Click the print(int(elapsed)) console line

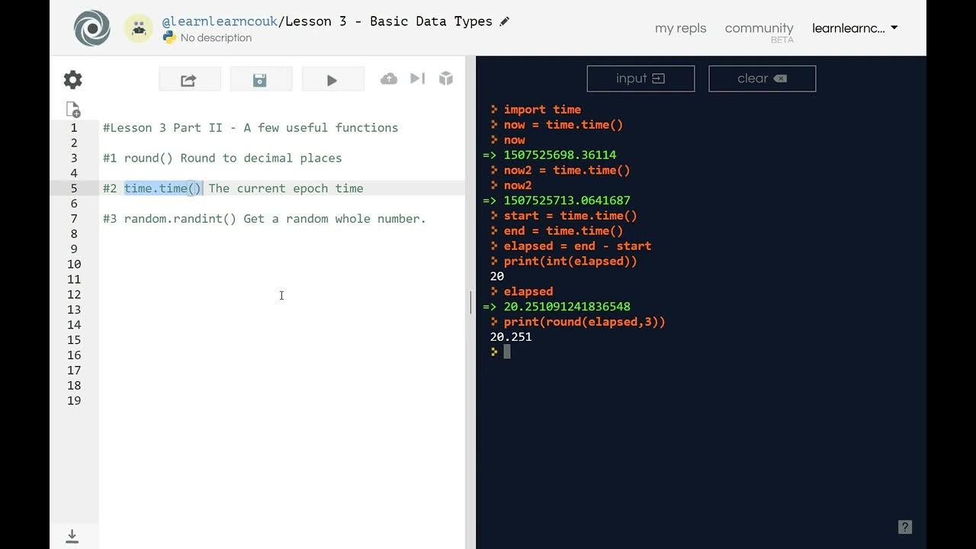coord(570,261)
